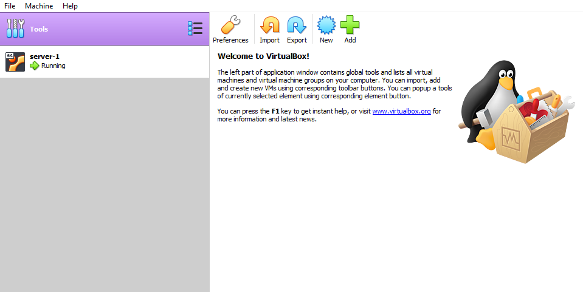Click the Preferences text label
The height and width of the screenshot is (292, 583).
tap(230, 40)
